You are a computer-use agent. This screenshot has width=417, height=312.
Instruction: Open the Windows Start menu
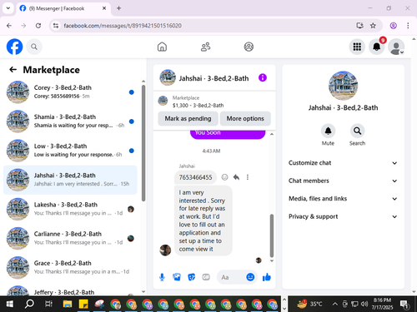[10, 305]
